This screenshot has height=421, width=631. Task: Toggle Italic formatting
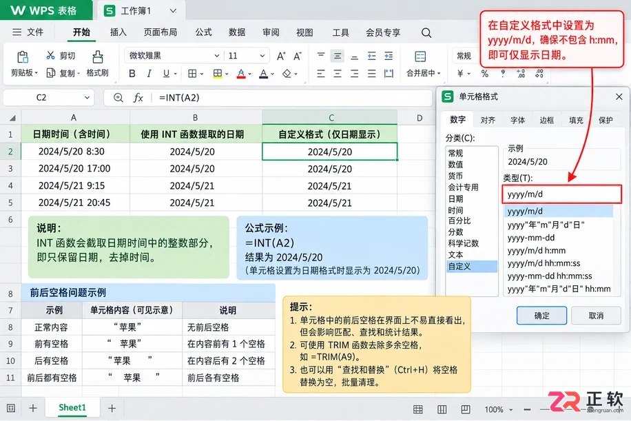(x=149, y=73)
